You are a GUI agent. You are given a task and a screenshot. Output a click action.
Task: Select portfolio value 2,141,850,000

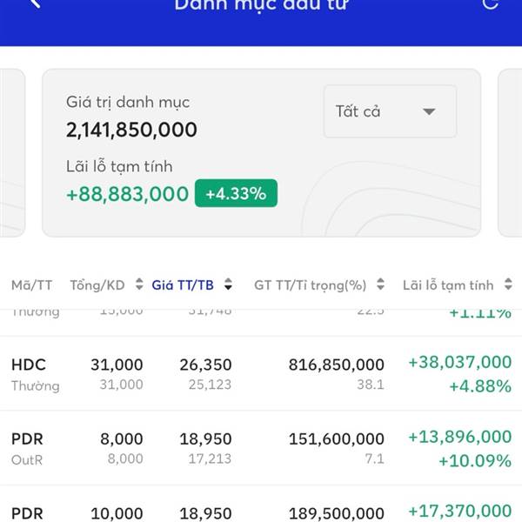(131, 130)
